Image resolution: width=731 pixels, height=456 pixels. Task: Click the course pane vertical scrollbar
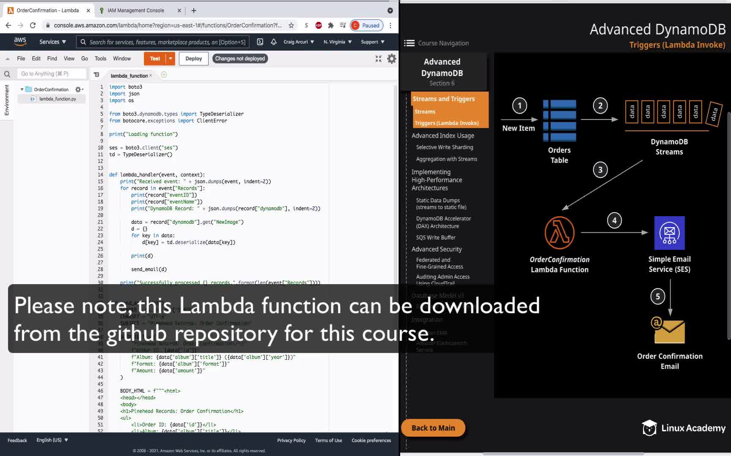click(728, 226)
